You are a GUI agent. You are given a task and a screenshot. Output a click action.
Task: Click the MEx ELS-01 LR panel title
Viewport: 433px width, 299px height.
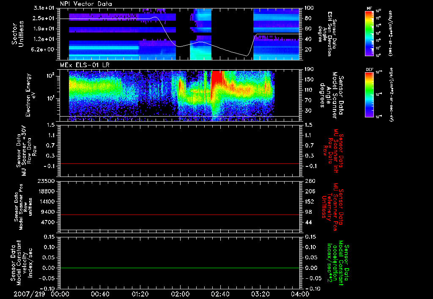coord(85,65)
